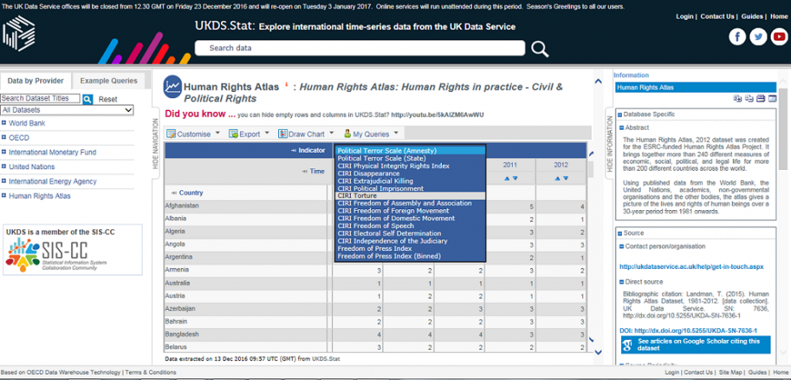Collapse the Contact person/organisation section
Viewport: 791px width, 380px height.
click(622, 246)
